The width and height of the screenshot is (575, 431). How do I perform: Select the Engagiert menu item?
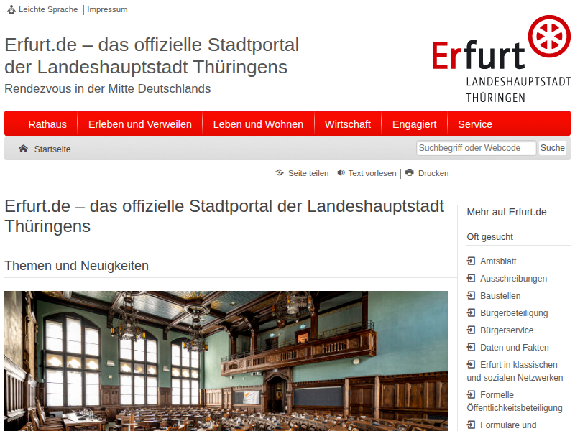click(x=414, y=124)
